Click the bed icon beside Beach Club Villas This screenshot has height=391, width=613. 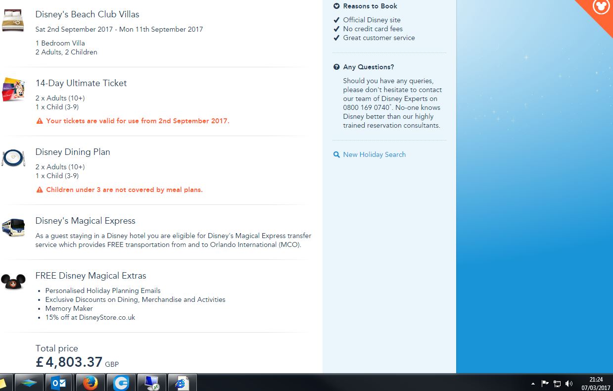[x=13, y=20]
